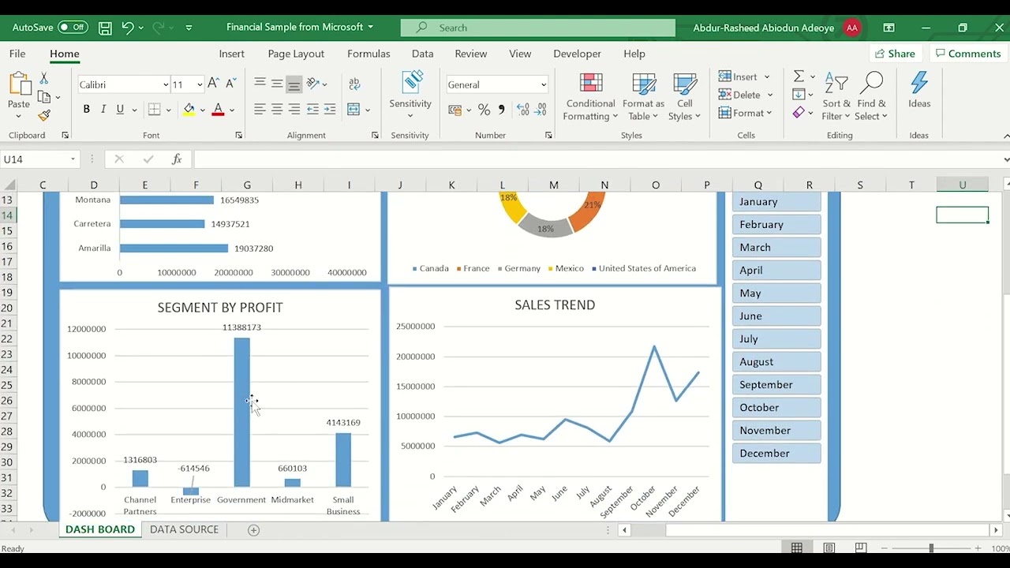Expand the Name Box dropdown arrow

73,159
